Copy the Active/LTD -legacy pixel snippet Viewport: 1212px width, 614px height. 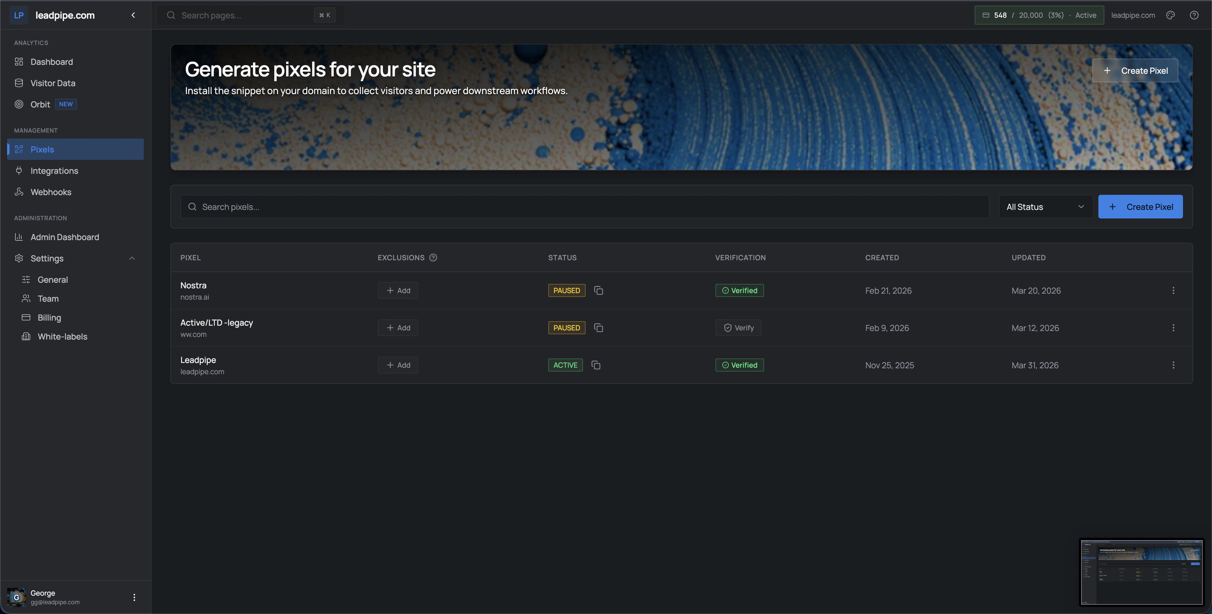599,328
